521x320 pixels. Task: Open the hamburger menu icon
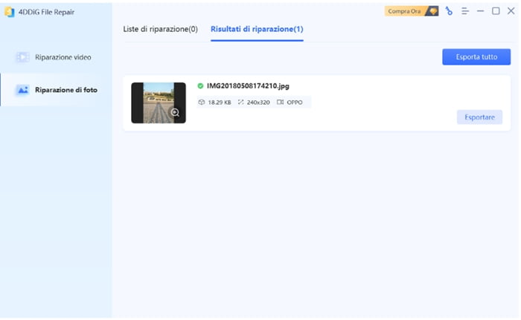tap(465, 11)
